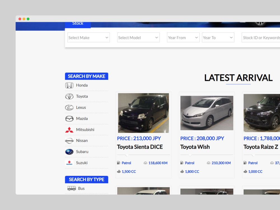Open the Select Make dropdown
Screen dimensions: 280x210
(x=88, y=38)
